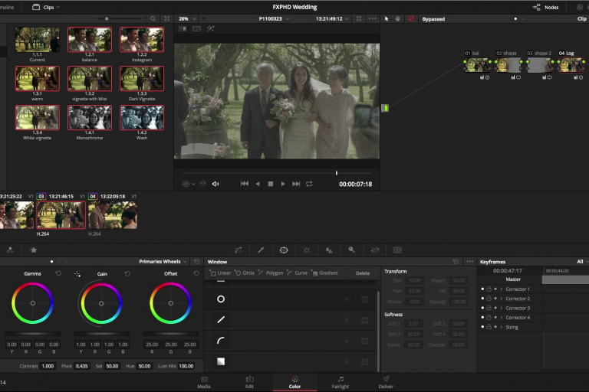Click Delete in Window palette

pos(363,273)
